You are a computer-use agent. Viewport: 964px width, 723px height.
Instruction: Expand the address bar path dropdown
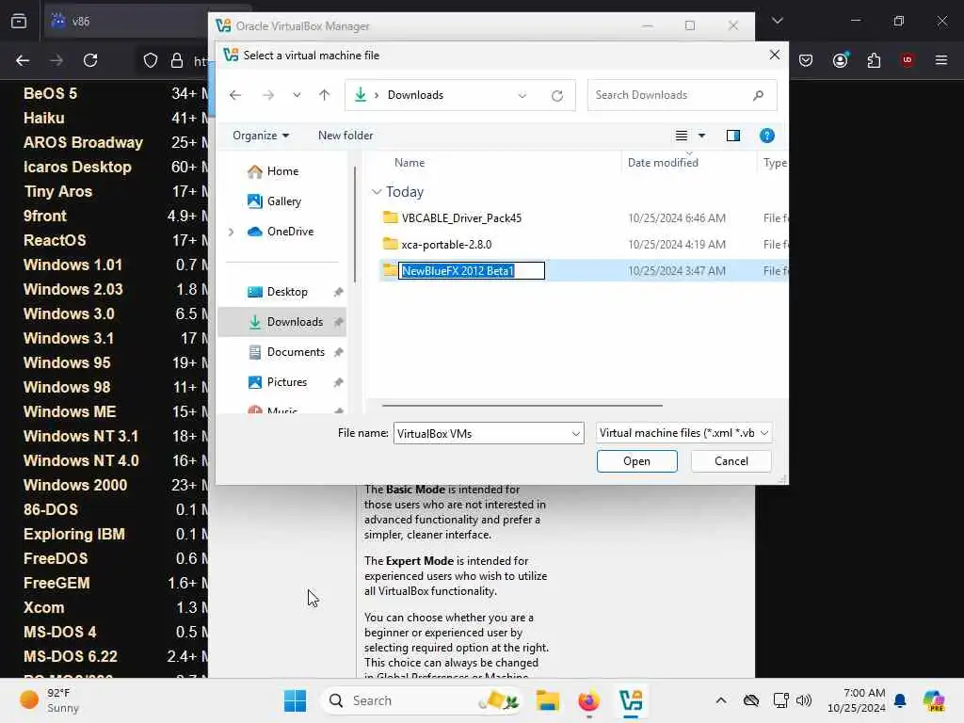522,95
